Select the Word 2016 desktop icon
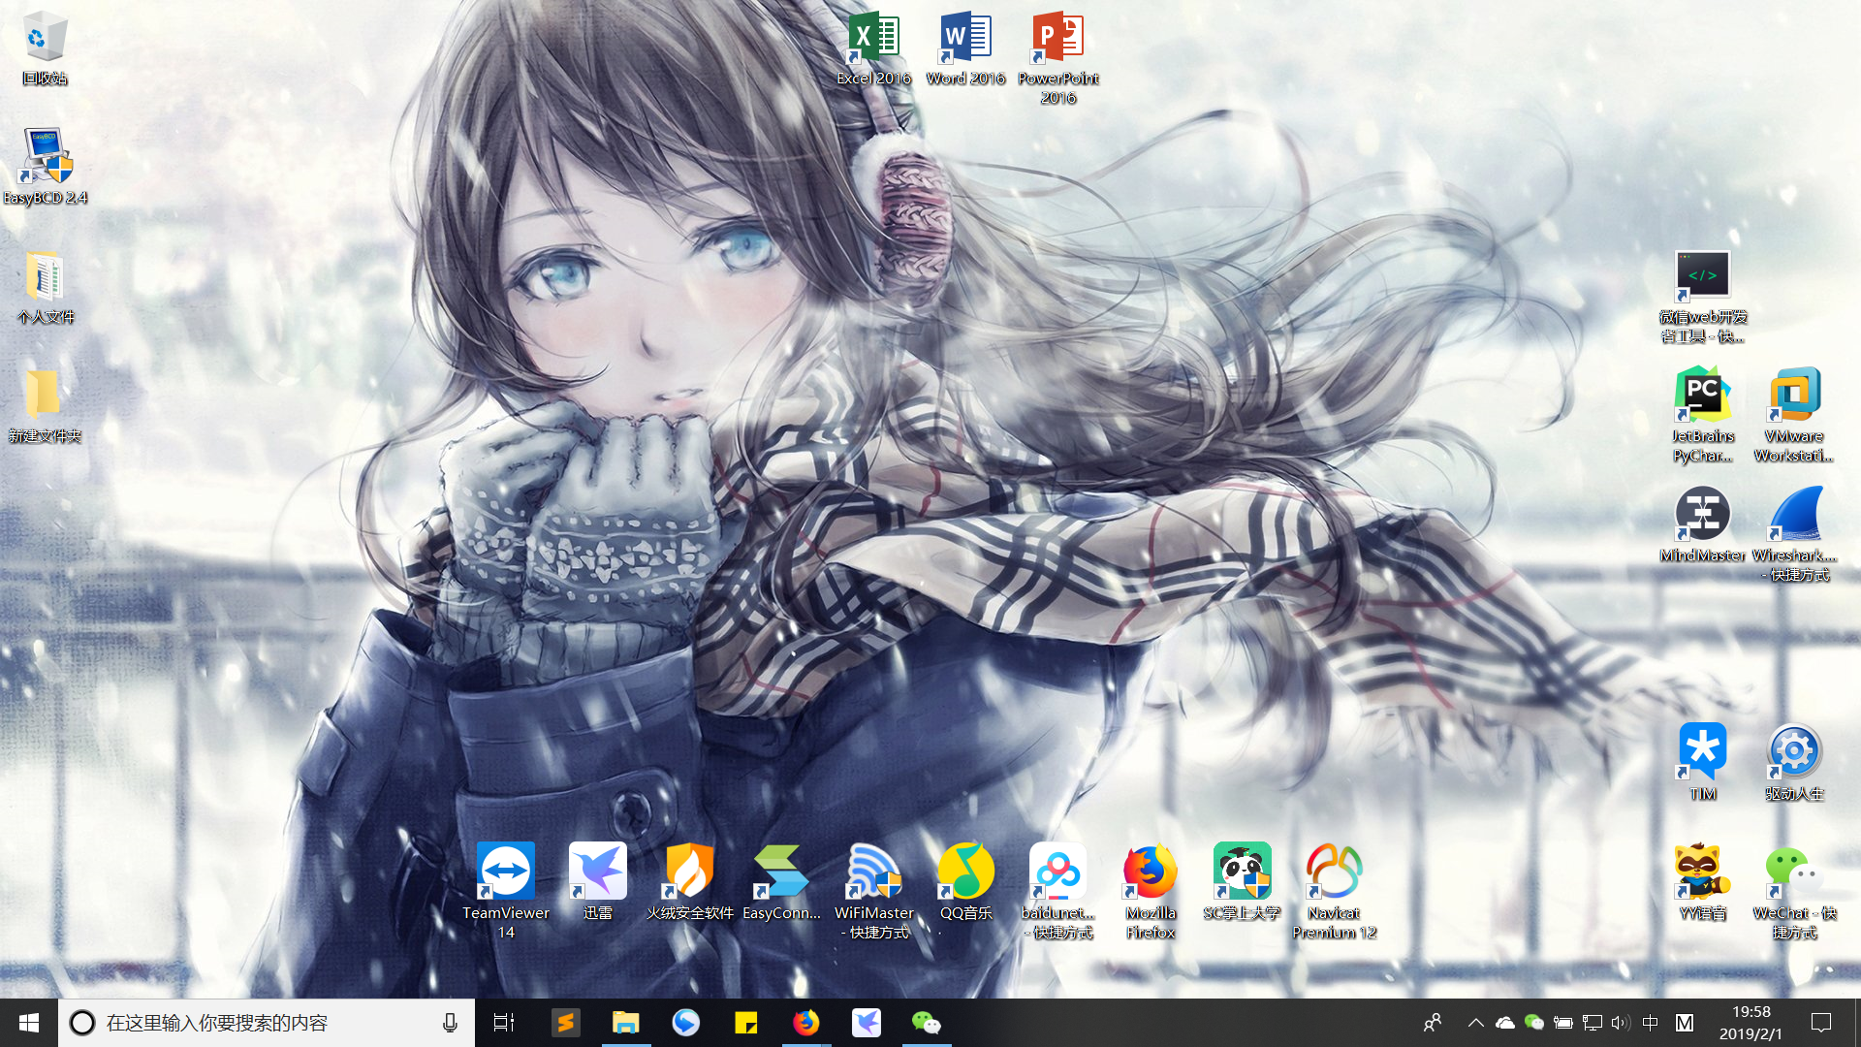 965,39
